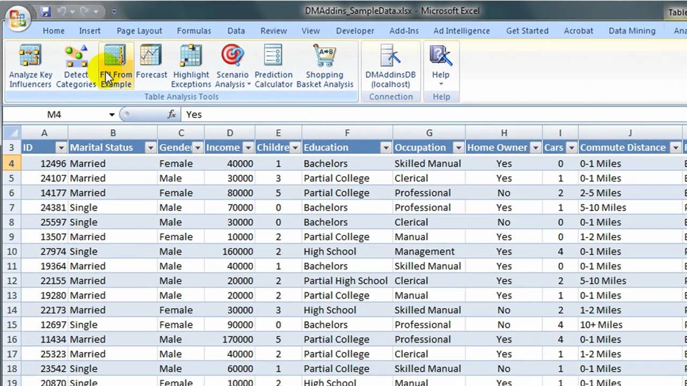Click ID cell 23542
Image resolution: width=687 pixels, height=386 pixels.
(45, 369)
